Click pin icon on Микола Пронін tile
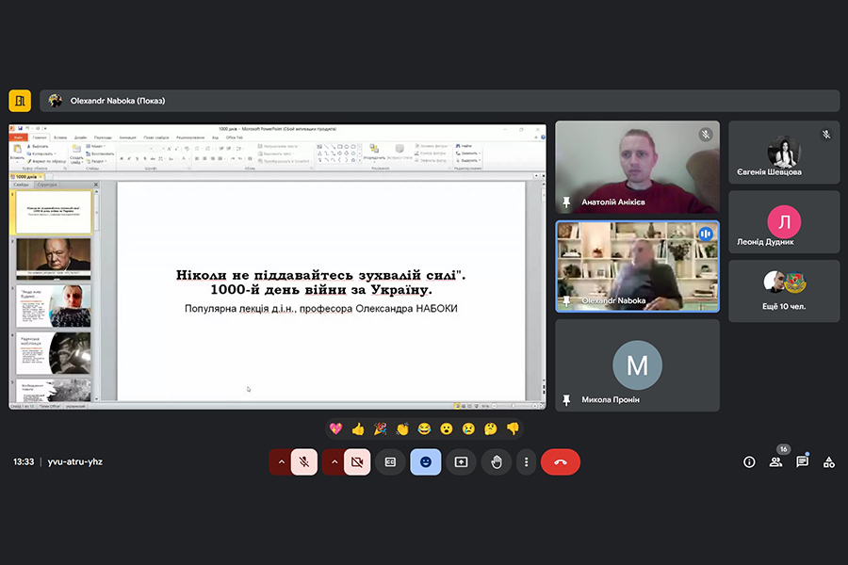This screenshot has width=848, height=565. pyautogui.click(x=566, y=400)
